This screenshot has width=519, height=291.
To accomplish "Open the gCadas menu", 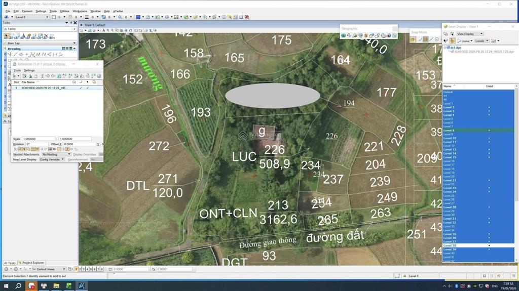I will pyautogui.click(x=118, y=11).
